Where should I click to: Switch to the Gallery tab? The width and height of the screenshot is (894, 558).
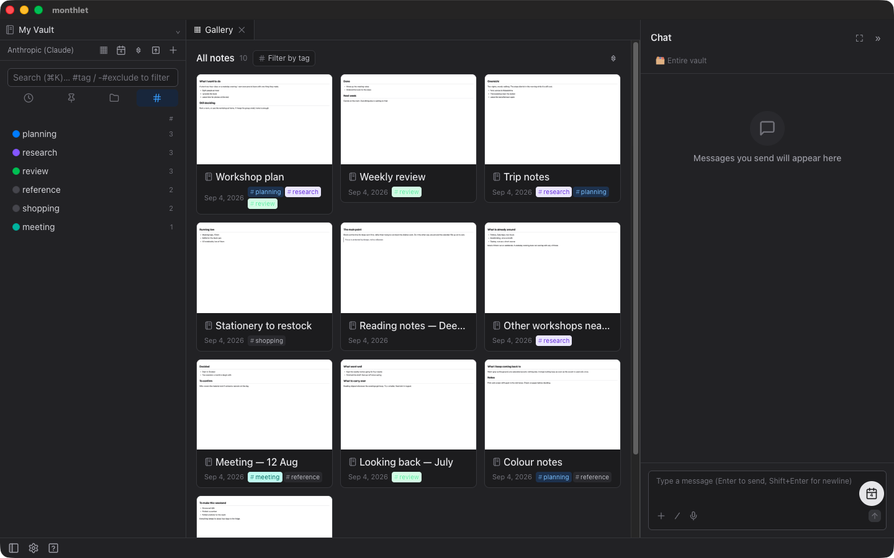click(219, 30)
